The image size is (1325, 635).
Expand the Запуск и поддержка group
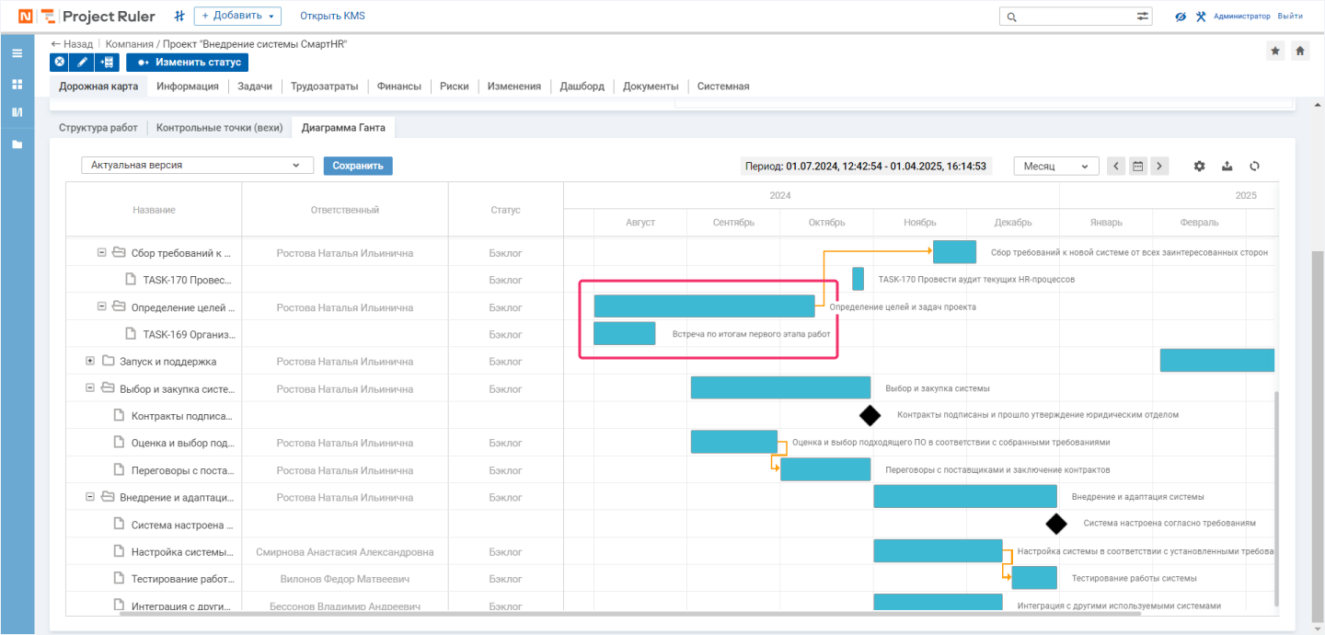click(90, 361)
